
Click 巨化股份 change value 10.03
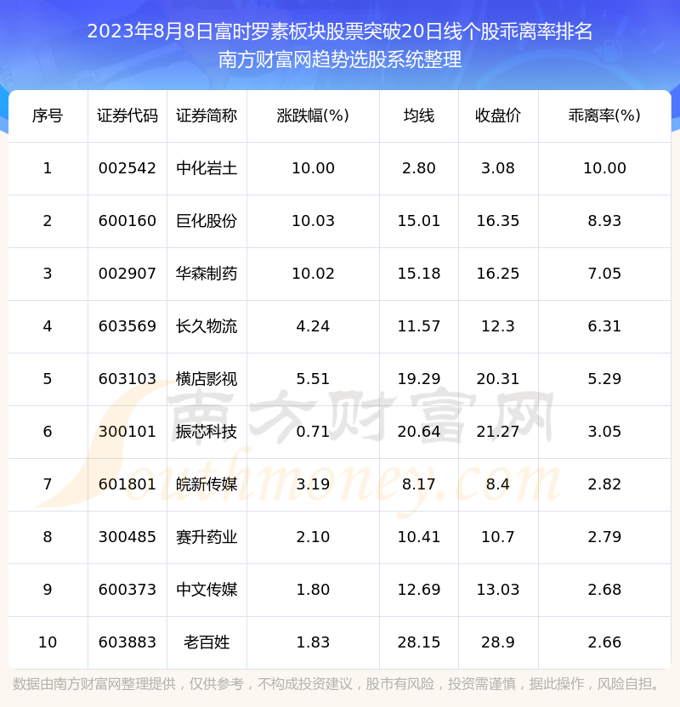click(x=313, y=221)
